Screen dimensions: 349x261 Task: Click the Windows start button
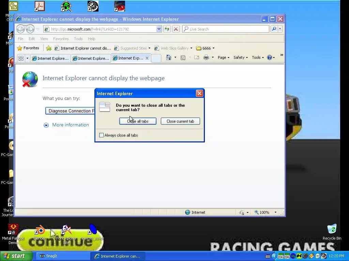pos(16,256)
